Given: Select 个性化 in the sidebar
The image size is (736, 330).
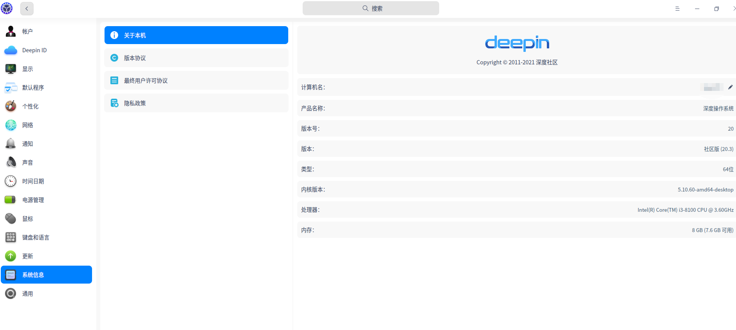Looking at the screenshot, I should 46,106.
